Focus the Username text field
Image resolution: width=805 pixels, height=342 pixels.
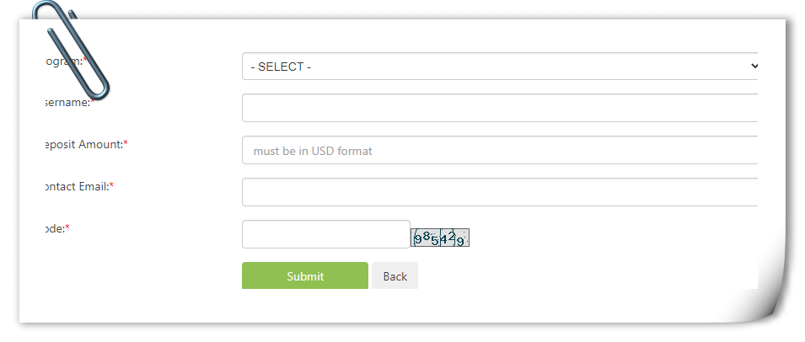500,108
